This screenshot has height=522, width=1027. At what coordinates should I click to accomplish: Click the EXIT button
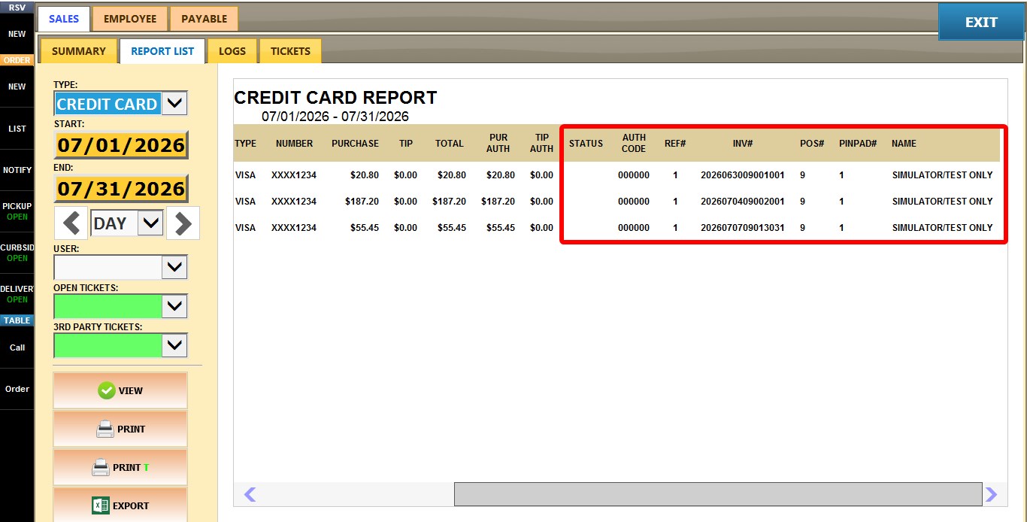click(981, 22)
